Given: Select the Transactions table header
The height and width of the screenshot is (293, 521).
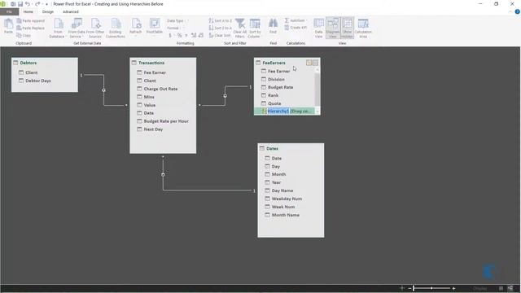Looking at the screenshot, I should click(x=163, y=63).
